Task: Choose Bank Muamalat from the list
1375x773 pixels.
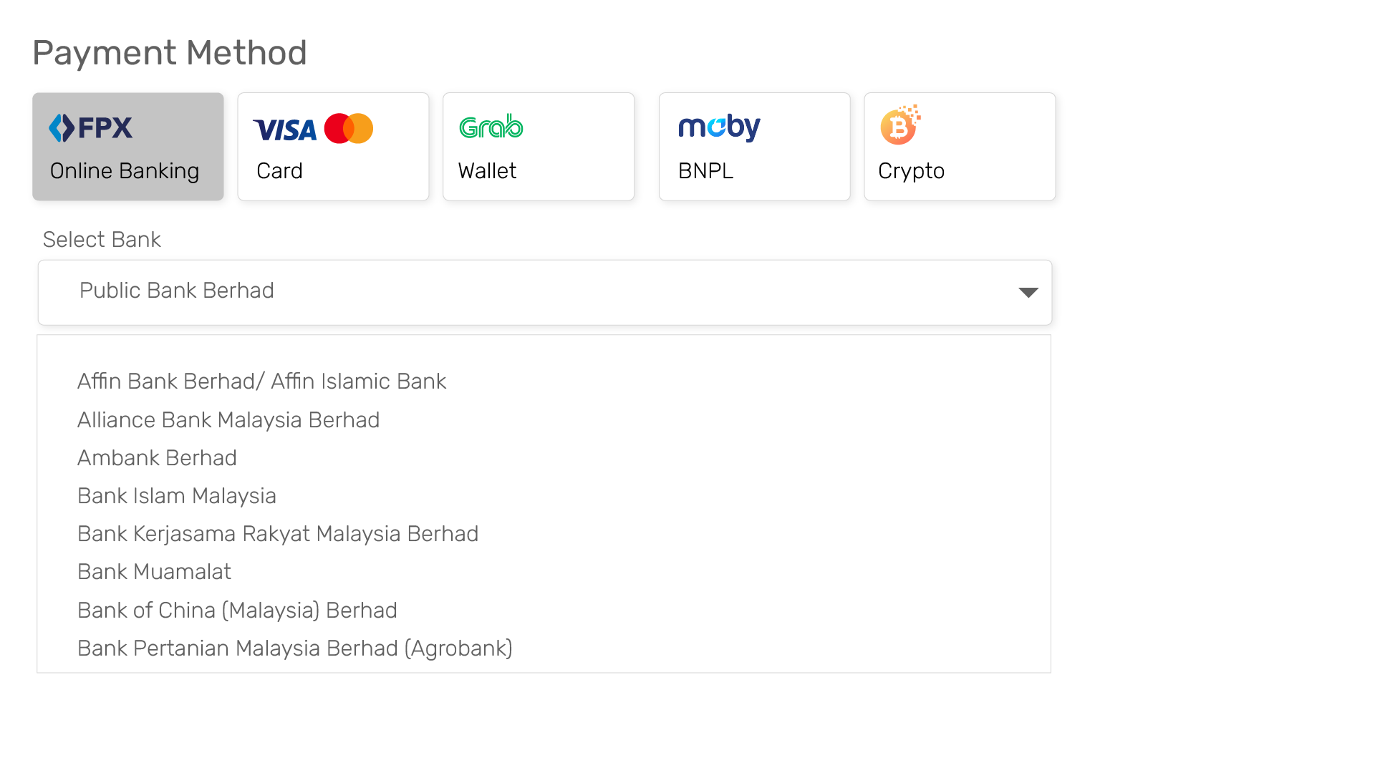Action: (154, 572)
